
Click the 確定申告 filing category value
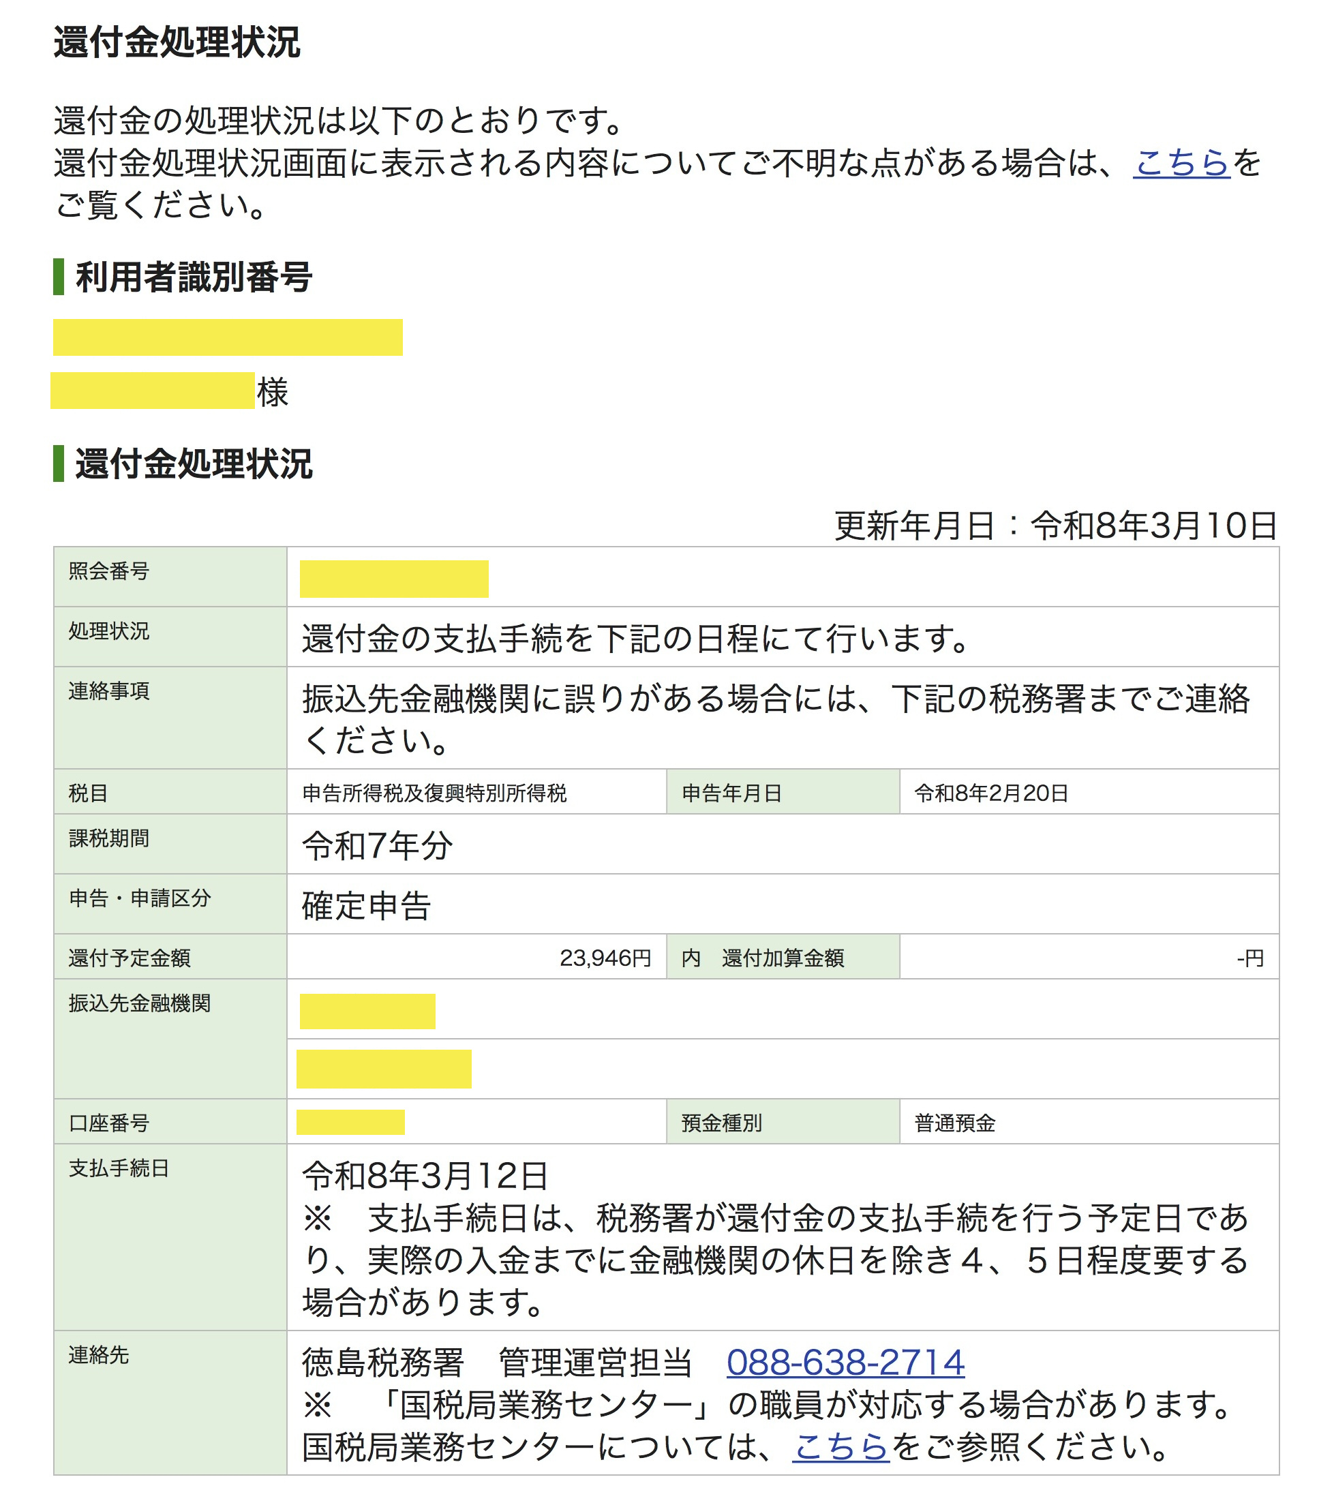tap(366, 906)
